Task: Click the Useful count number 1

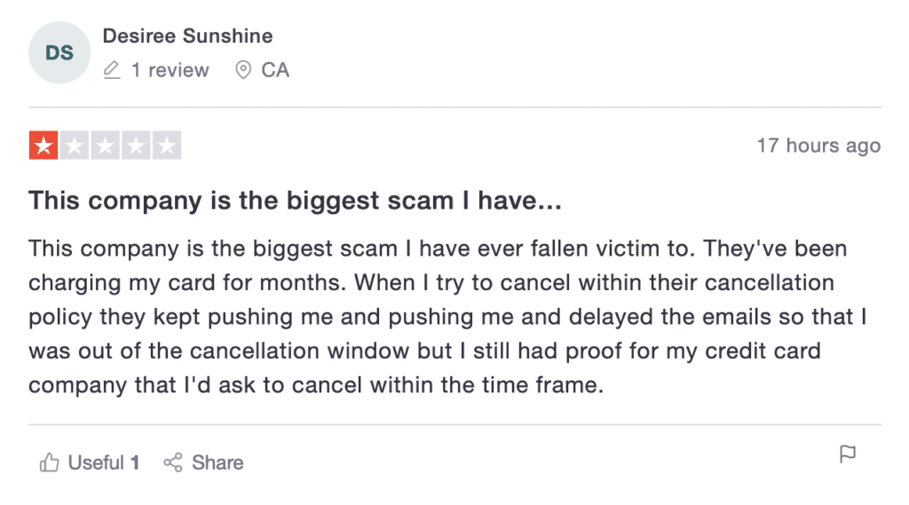Action: coord(135,462)
